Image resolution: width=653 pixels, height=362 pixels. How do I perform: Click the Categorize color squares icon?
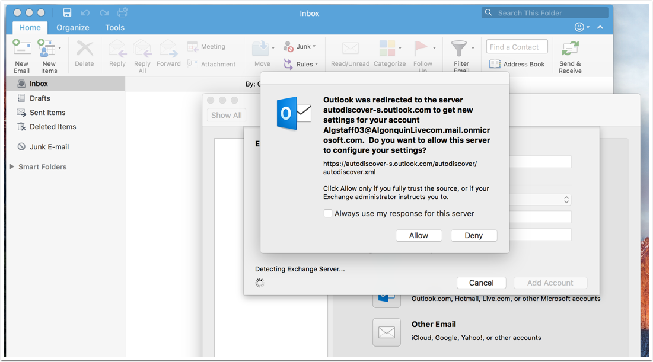[x=387, y=49]
